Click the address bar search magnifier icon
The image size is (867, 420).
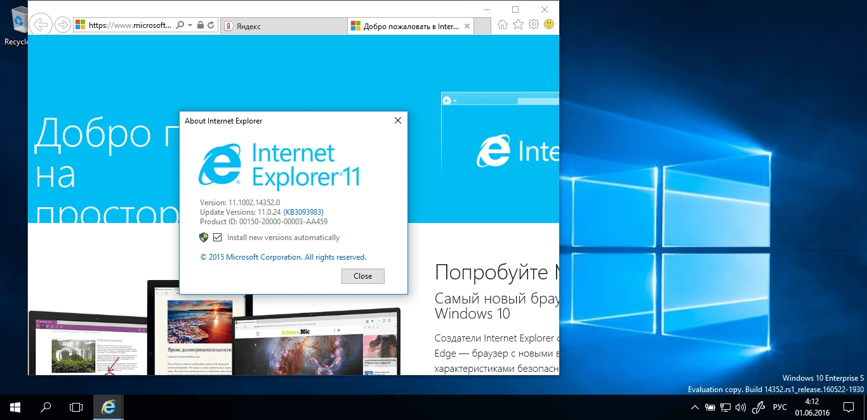[x=180, y=25]
